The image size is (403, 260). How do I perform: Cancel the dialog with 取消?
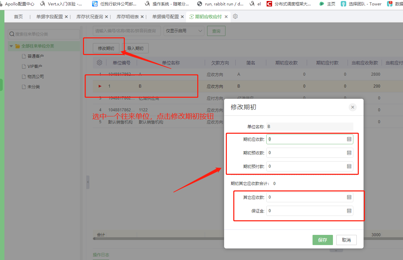346,240
